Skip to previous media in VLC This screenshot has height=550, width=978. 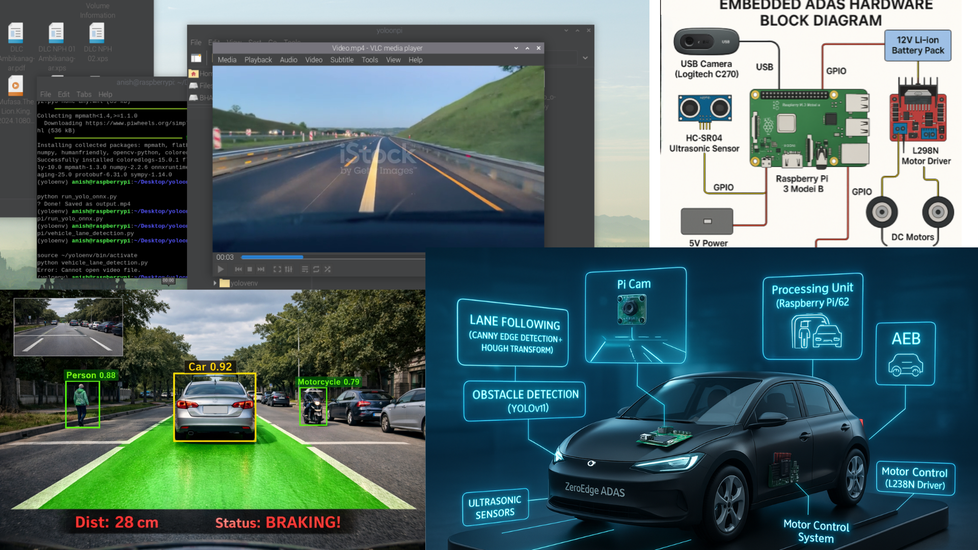238,269
